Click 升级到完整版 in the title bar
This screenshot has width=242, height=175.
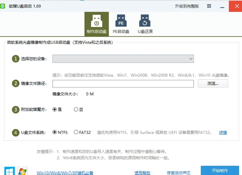pyautogui.click(x=187, y=6)
